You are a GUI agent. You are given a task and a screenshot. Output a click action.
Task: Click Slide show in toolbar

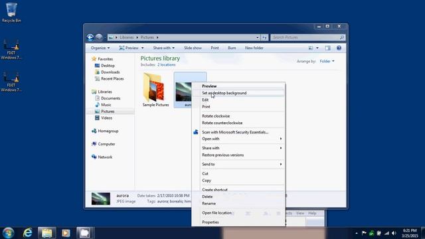193,48
